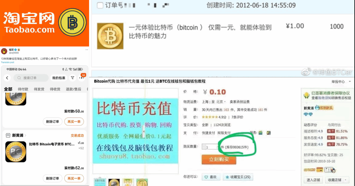Viewport: 355px width, 186px height.
Task: Click the 立刻购买 button
Action: 219,159
